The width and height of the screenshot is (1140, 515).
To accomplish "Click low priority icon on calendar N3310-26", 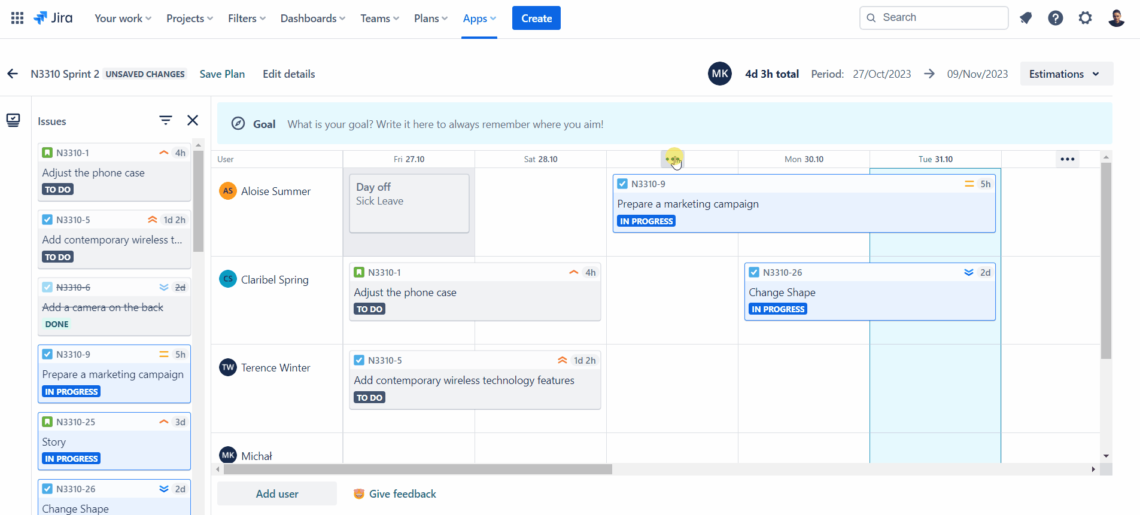I will click(x=969, y=272).
